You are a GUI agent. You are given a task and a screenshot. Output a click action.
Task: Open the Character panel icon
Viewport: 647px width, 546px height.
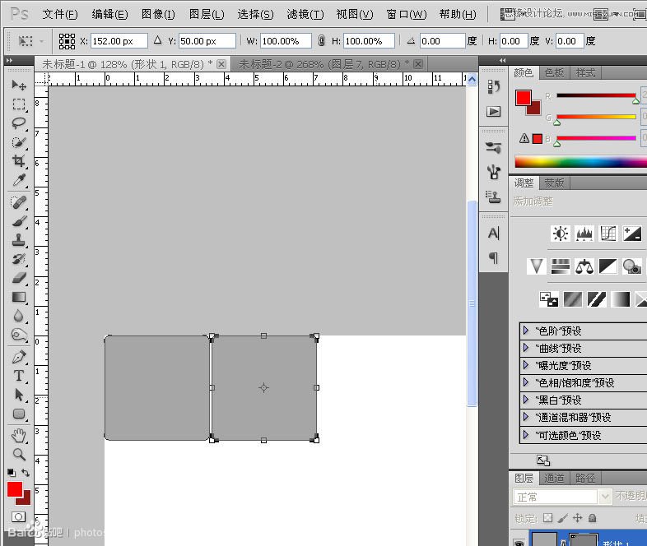pyautogui.click(x=493, y=234)
